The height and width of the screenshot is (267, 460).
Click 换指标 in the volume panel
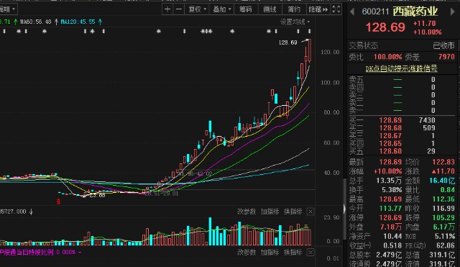coord(293,212)
